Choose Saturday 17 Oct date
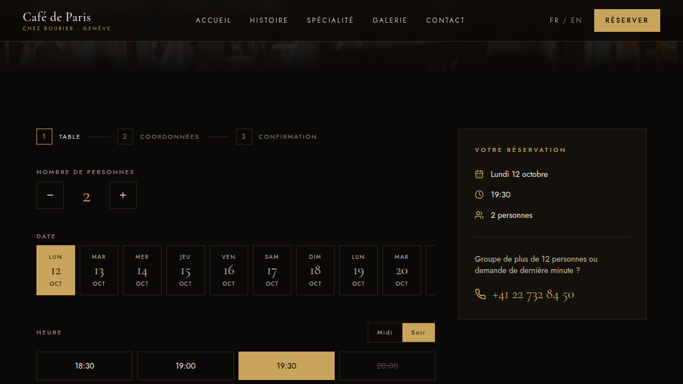The height and width of the screenshot is (384, 683). 272,270
